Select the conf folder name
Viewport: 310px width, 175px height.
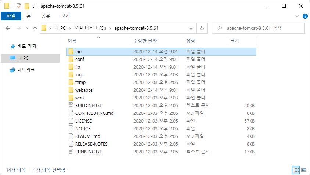pyautogui.click(x=80, y=59)
